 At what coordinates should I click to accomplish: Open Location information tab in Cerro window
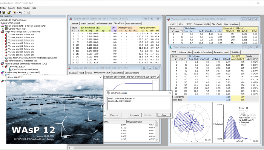pos(203,52)
